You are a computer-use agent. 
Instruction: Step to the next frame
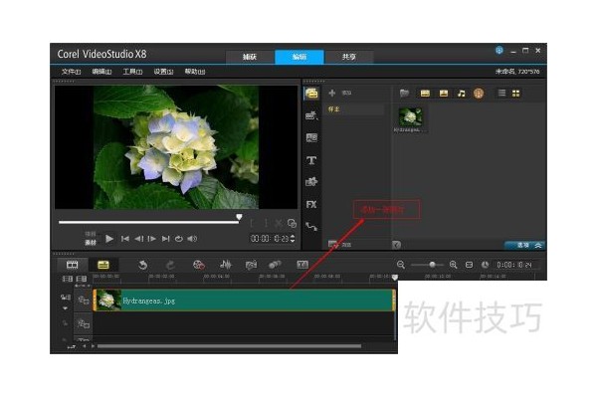click(152, 239)
